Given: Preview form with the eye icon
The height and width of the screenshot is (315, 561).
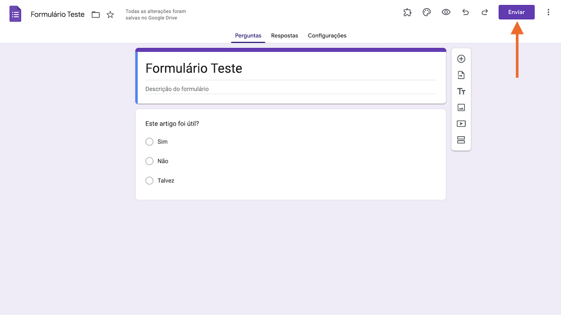Looking at the screenshot, I should click(446, 12).
